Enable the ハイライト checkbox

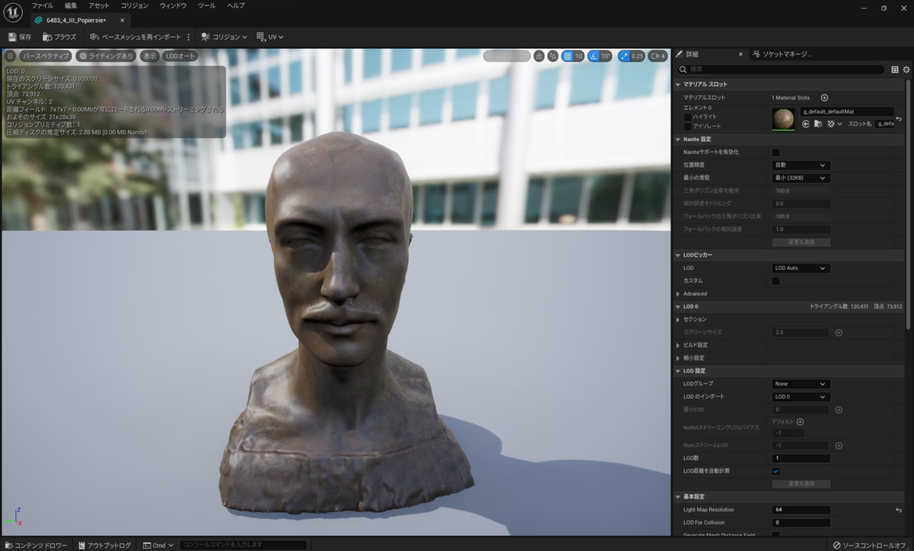(x=688, y=117)
